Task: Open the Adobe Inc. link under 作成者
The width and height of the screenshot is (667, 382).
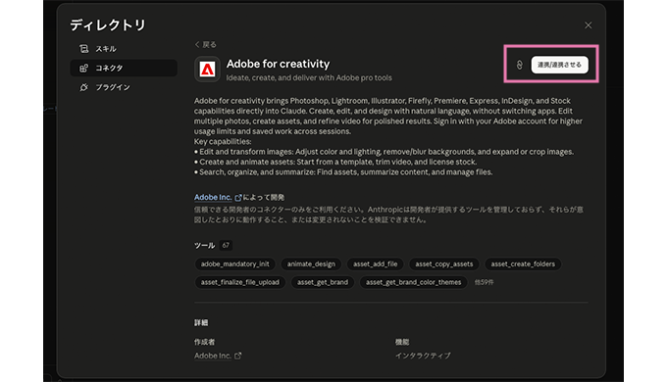Action: 213,357
